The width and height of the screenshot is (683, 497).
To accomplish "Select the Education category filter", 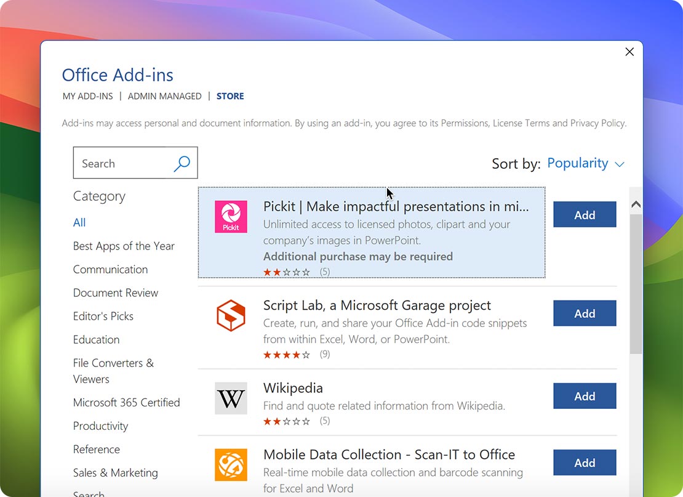I will click(x=96, y=339).
